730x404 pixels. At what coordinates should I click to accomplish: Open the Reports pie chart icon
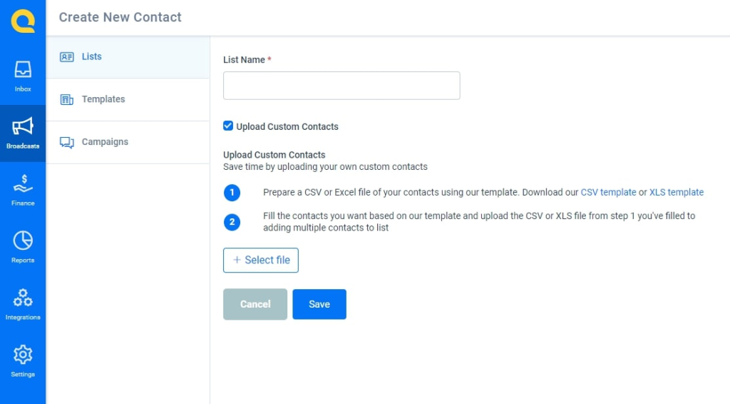pyautogui.click(x=23, y=241)
